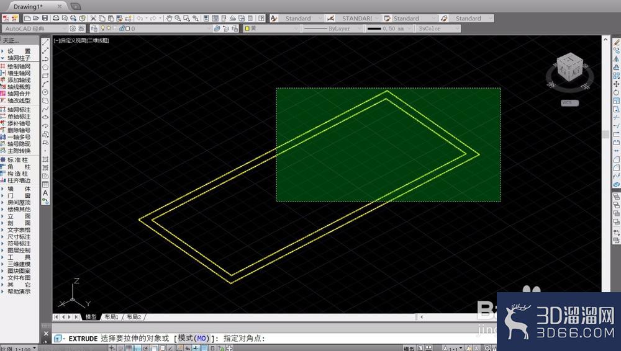Toggle the layer on/off lightbulb icon

pos(103,29)
